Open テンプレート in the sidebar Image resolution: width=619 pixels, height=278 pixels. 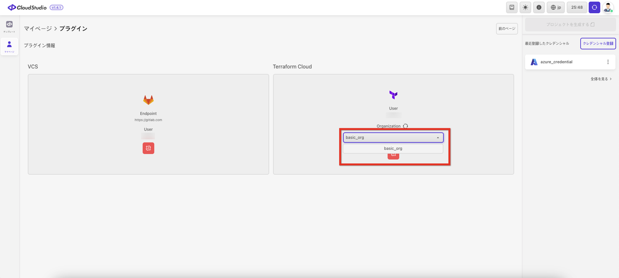9,27
